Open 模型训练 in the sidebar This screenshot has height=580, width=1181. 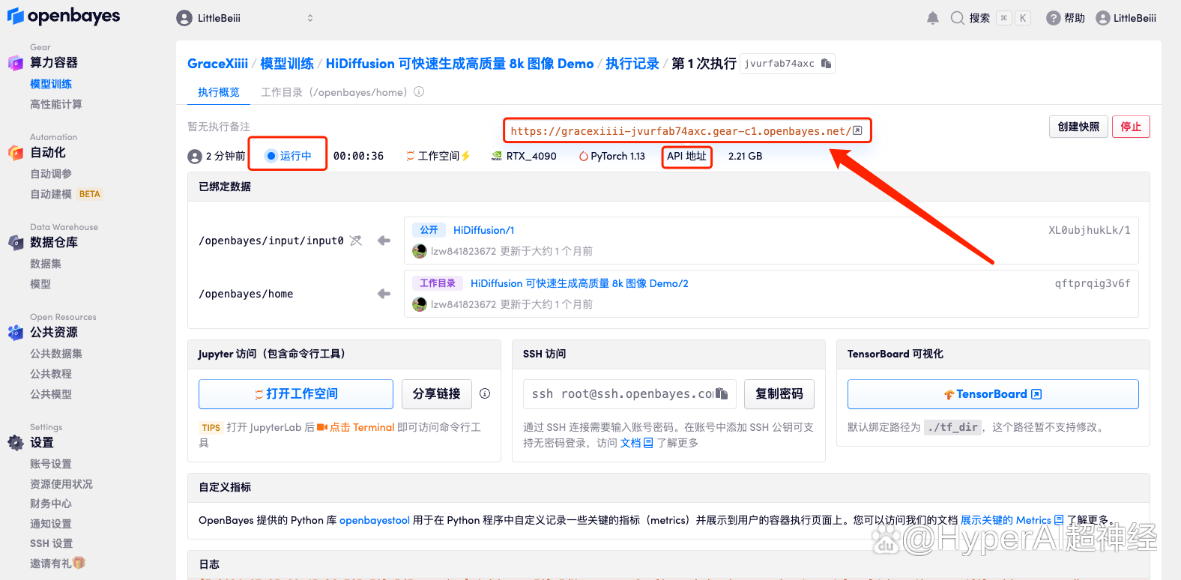pyautogui.click(x=51, y=84)
